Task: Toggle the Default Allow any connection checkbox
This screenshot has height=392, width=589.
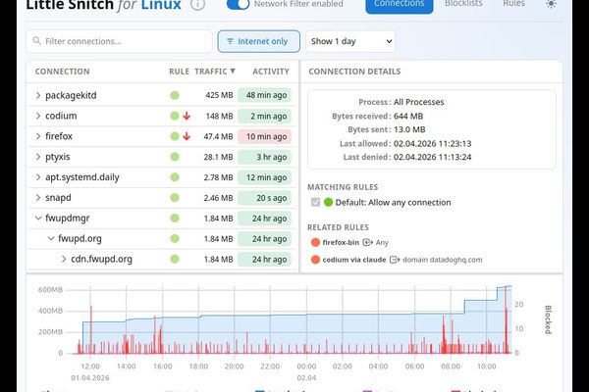Action: click(315, 202)
